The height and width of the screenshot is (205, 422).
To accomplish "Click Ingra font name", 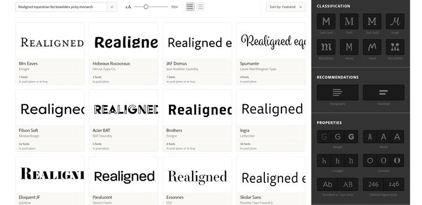I will click(x=245, y=130).
